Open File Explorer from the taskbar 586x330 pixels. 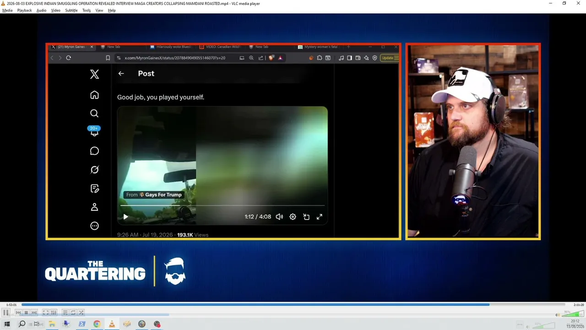coord(52,324)
